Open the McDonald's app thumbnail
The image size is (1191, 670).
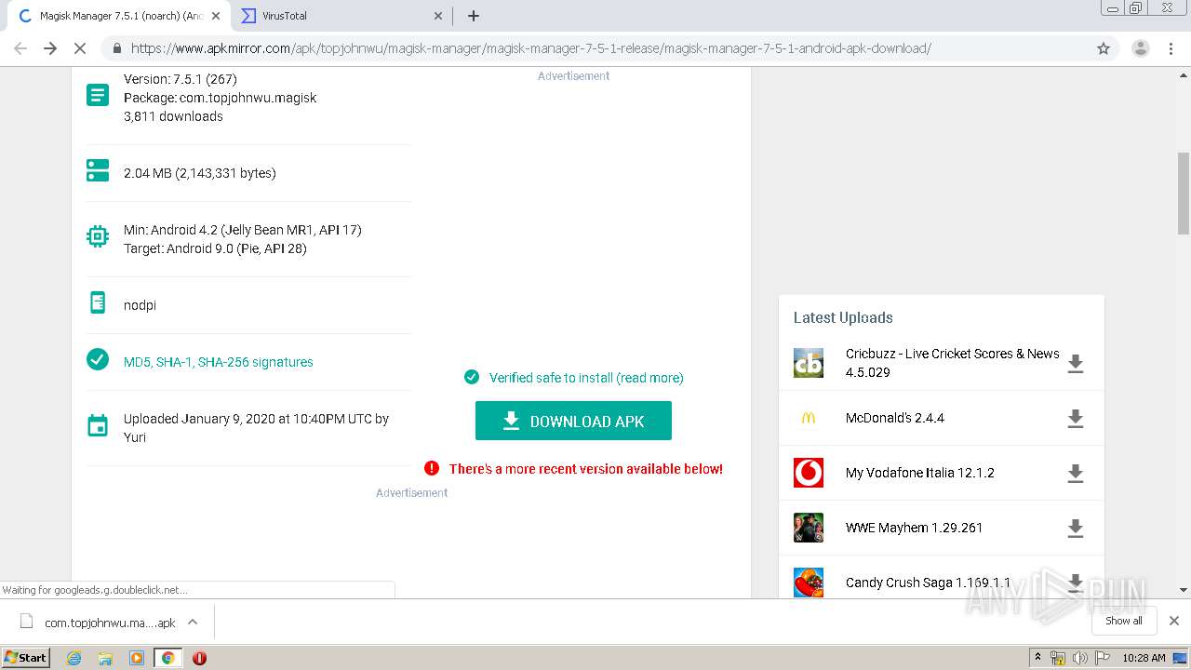click(809, 418)
